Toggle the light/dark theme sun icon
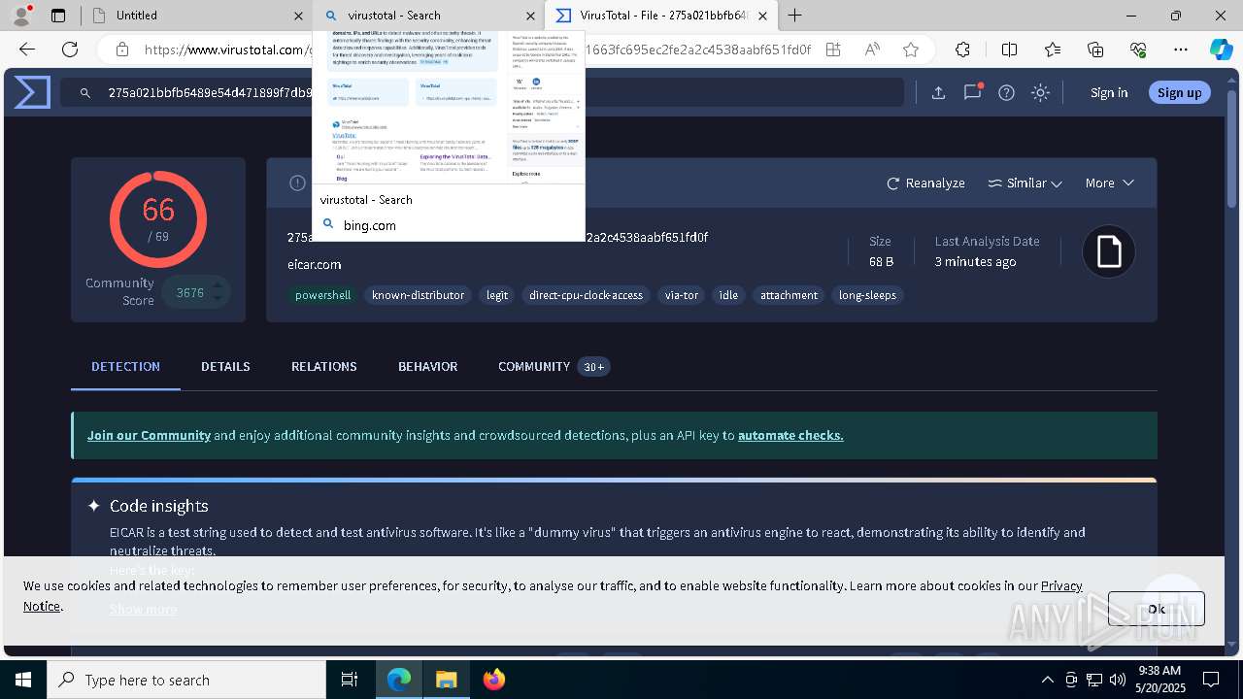1243x699 pixels. click(x=1040, y=93)
